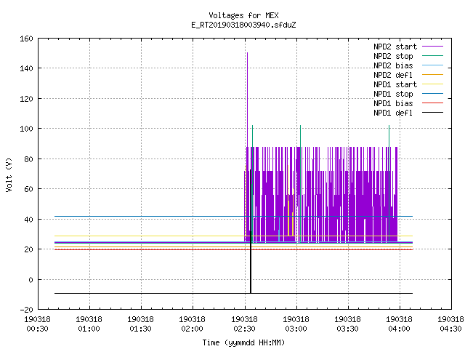Click the y-axis tick label 140
Screen dimensions: 465x349
tap(26, 68)
